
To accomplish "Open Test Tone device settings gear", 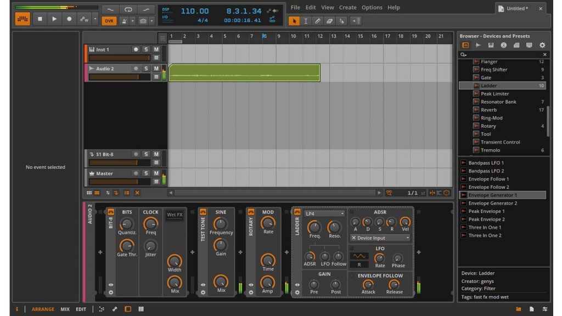I will [203, 292].
